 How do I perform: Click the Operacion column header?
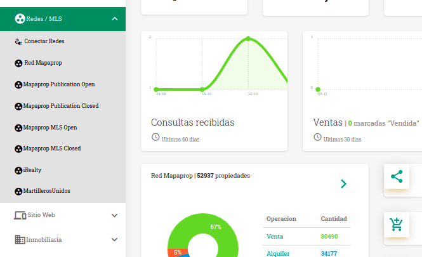point(281,219)
